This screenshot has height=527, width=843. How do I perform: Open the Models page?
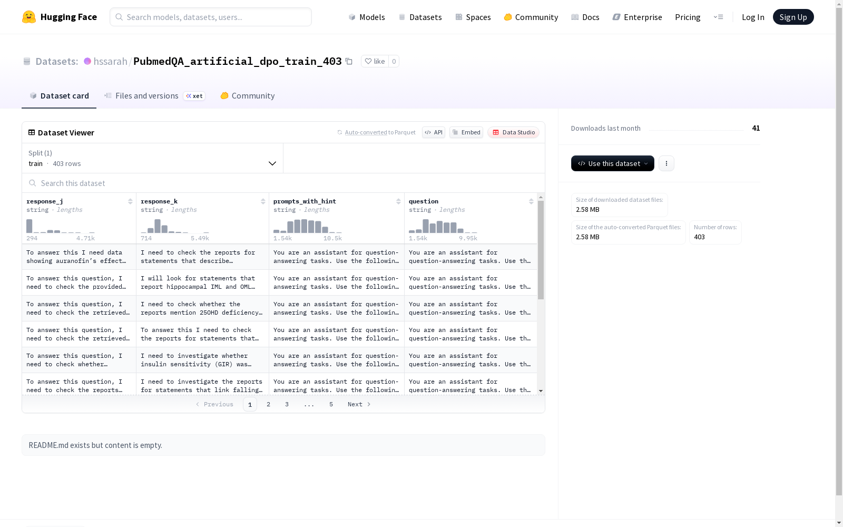pyautogui.click(x=367, y=17)
